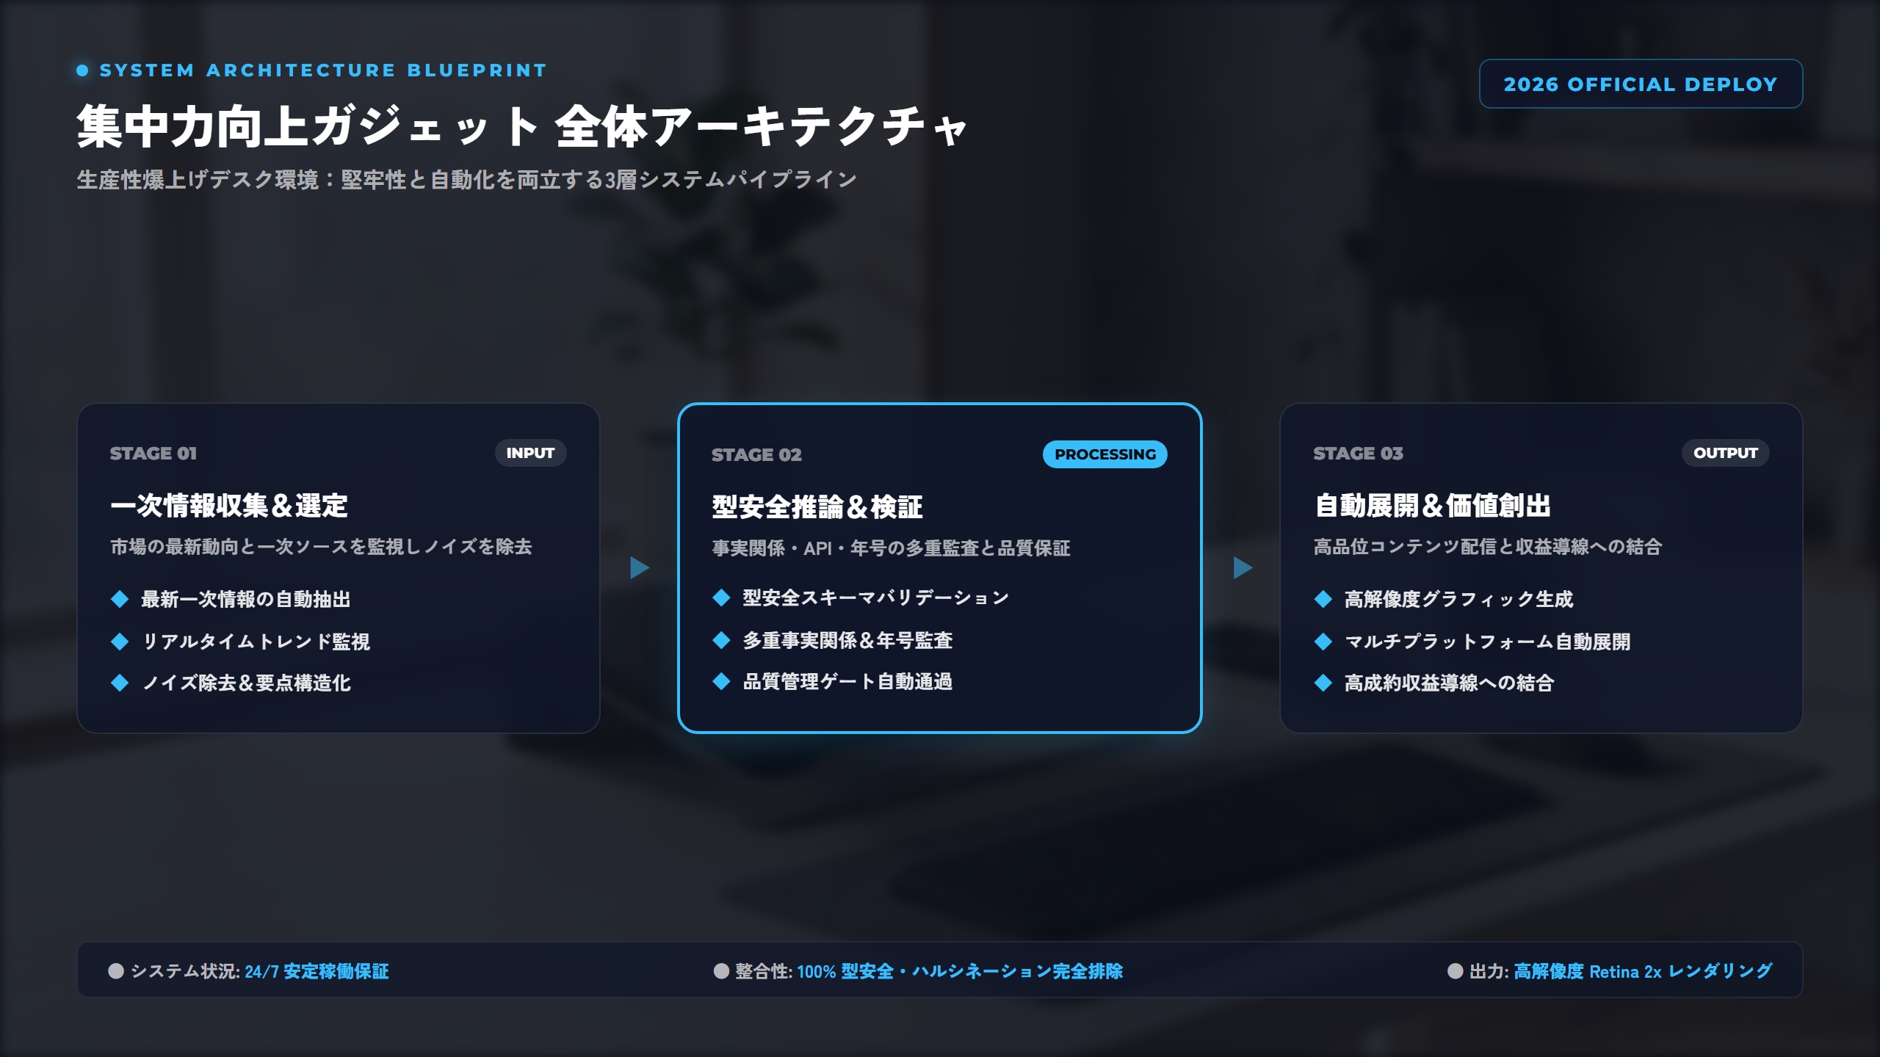
Task: Click the OUTPUT tag on Stage 03
Action: point(1726,453)
